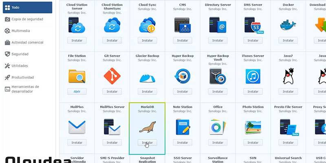
Task: Open the Copia de seguridad category
Action: 27,19
